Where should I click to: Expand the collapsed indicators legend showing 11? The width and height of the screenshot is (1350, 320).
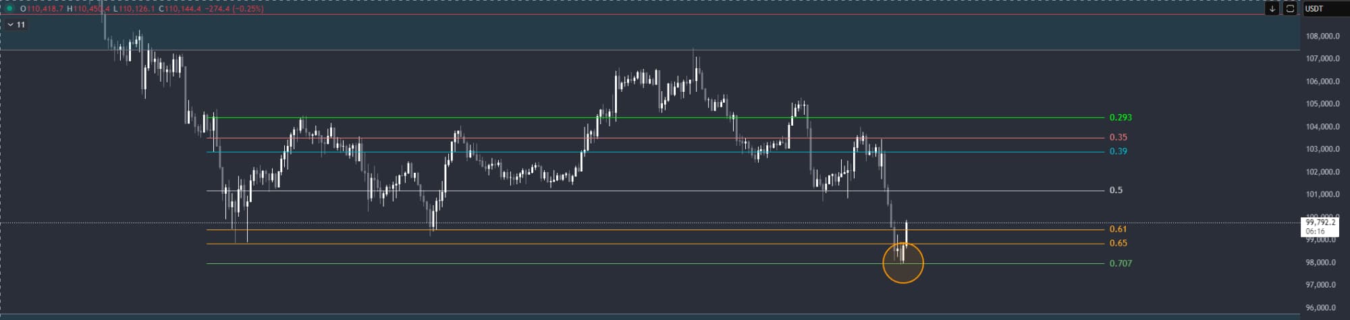coord(16,25)
